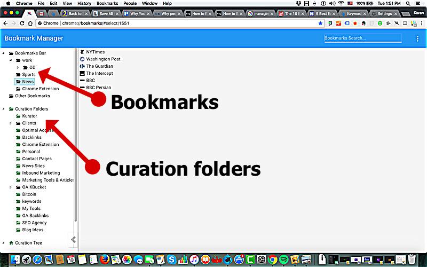Collapse the work folder triangle
This screenshot has width=427, height=267.
pyautogui.click(x=11, y=60)
